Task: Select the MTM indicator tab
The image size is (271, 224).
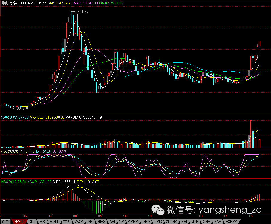Action: point(195,222)
